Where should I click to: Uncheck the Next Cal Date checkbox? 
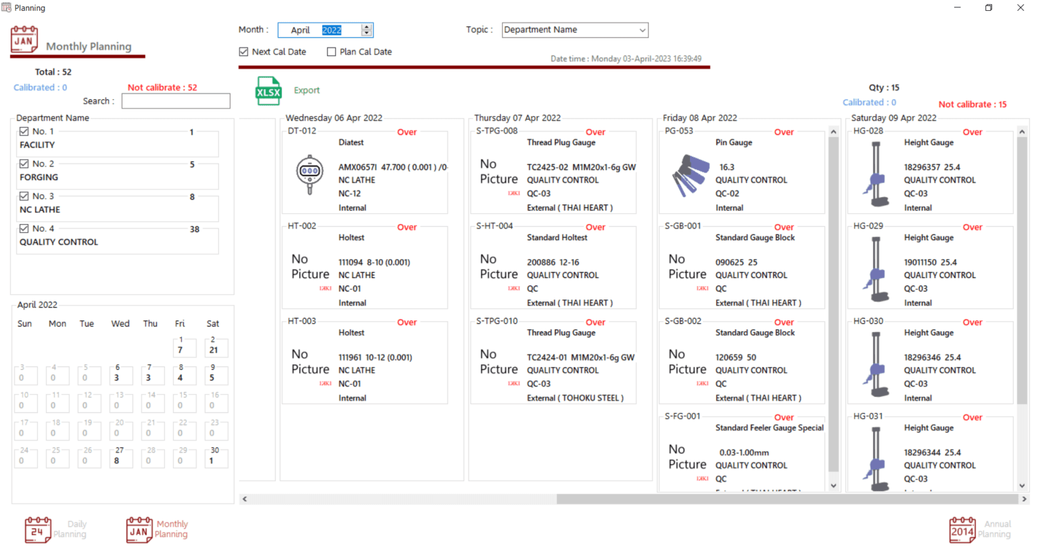(x=243, y=51)
